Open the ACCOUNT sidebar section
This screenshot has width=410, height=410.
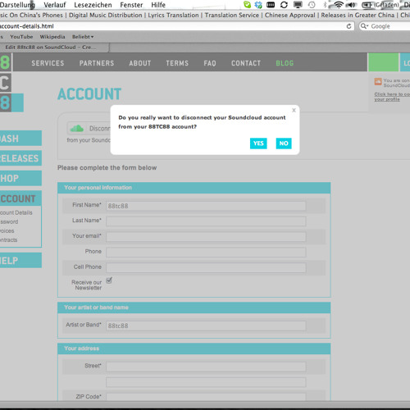point(20,198)
